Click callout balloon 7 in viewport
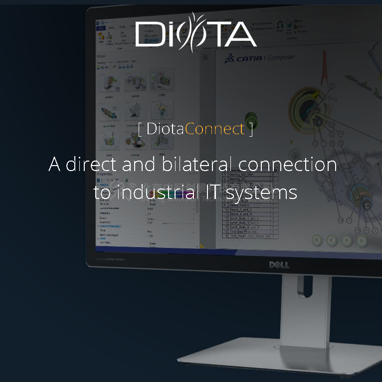 pyautogui.click(x=349, y=220)
